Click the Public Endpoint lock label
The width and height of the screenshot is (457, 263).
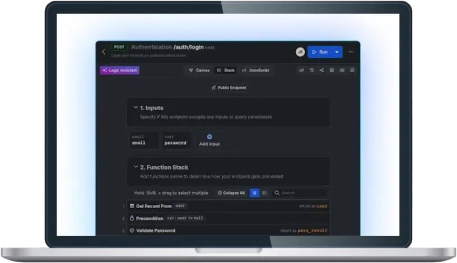pyautogui.click(x=229, y=88)
